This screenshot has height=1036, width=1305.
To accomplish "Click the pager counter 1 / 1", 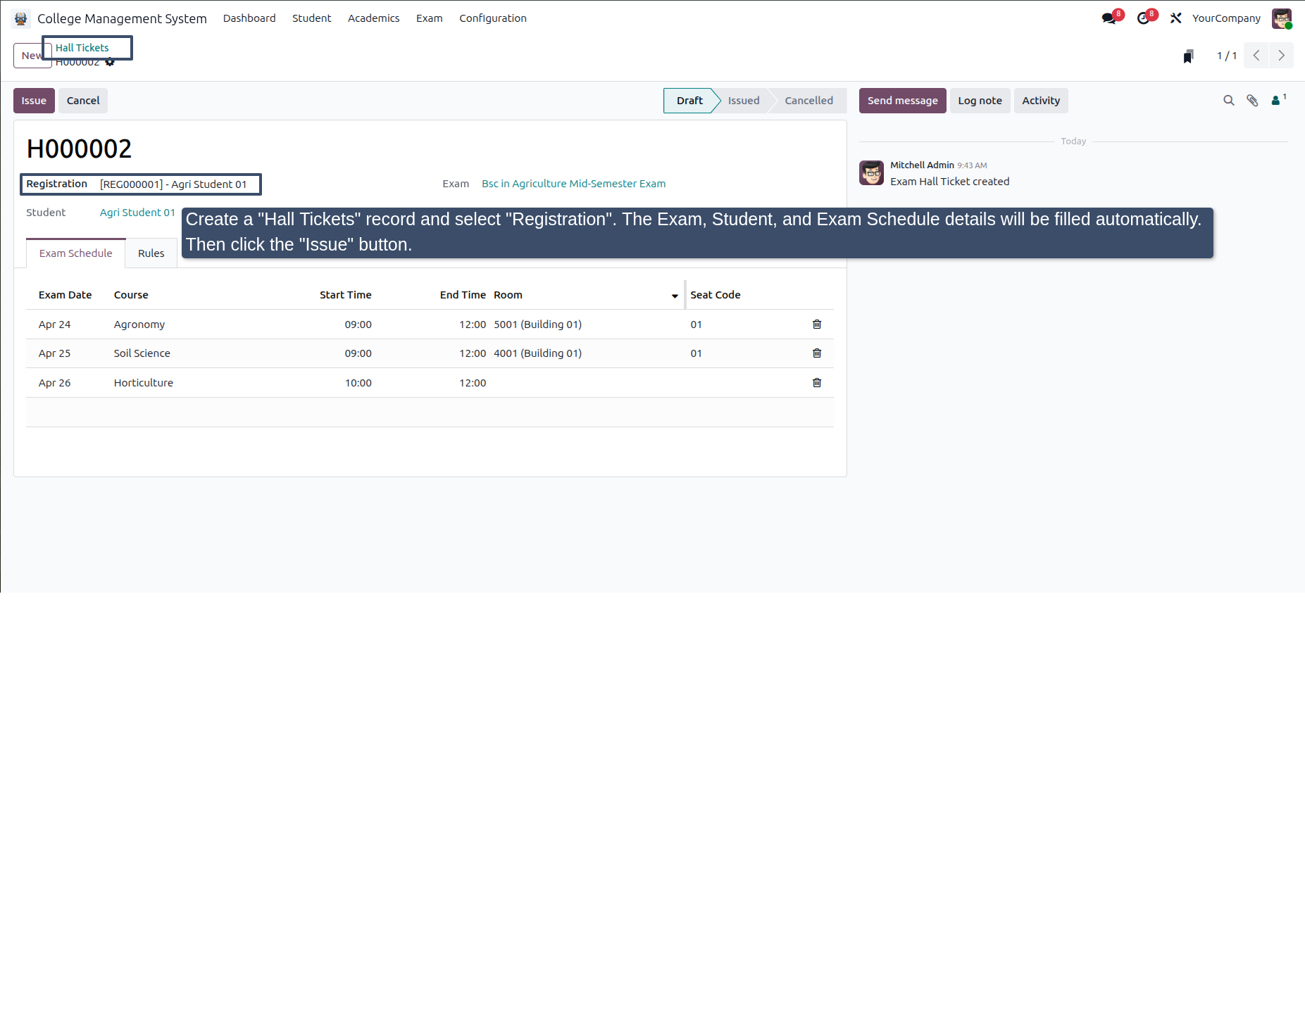I will tap(1227, 56).
